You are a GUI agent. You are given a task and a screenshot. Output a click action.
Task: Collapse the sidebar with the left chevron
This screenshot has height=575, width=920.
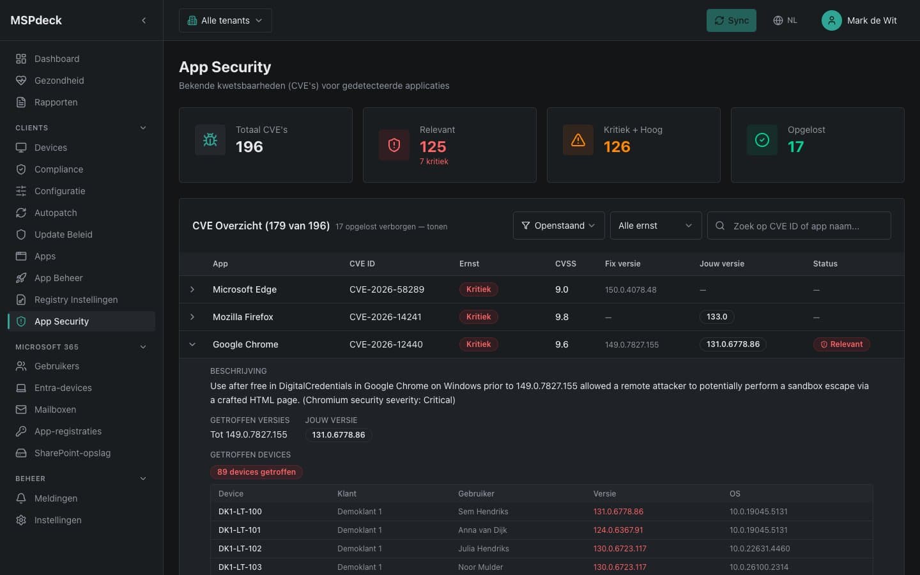click(x=144, y=20)
